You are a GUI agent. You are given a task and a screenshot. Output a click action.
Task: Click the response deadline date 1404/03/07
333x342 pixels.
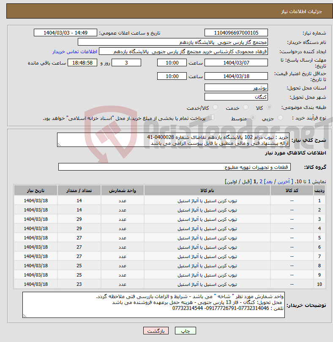coord(236,62)
